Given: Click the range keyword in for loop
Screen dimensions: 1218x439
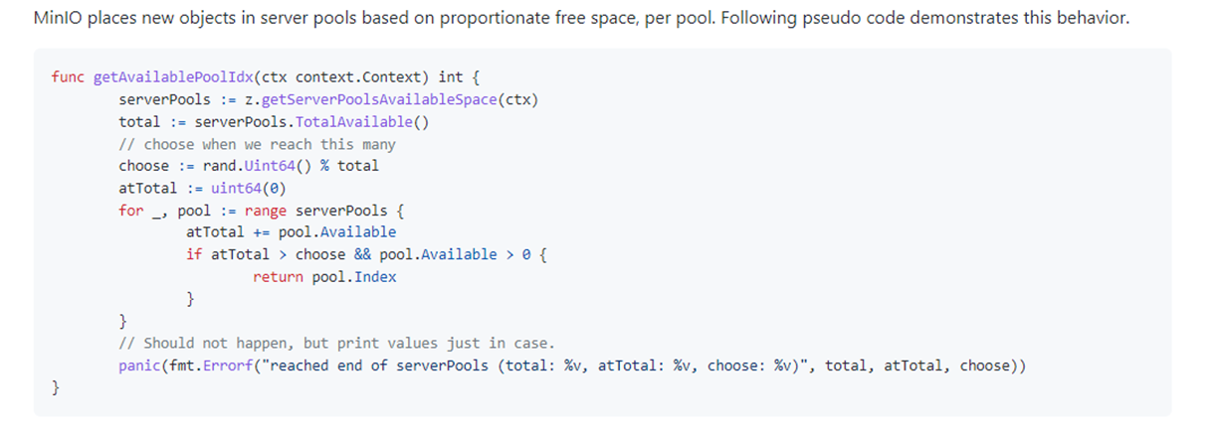Looking at the screenshot, I should pyautogui.click(x=265, y=211).
